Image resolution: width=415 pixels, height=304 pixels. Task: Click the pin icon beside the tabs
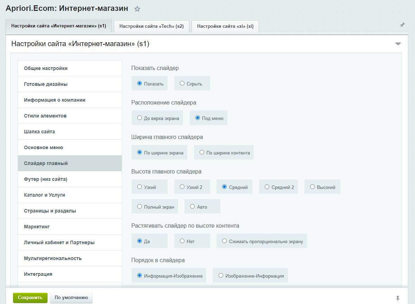[x=402, y=25]
